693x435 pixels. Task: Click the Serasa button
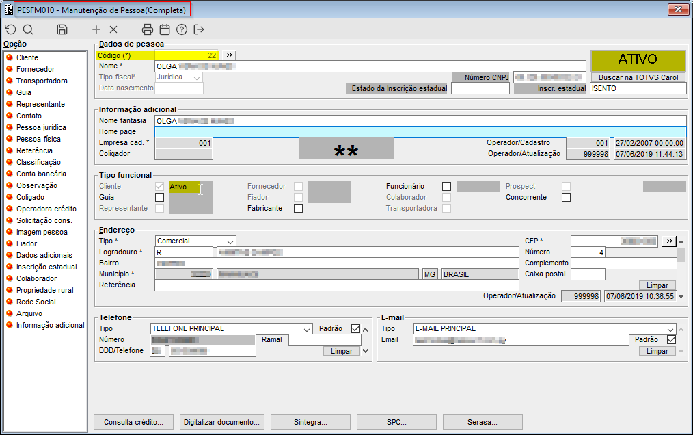483,422
